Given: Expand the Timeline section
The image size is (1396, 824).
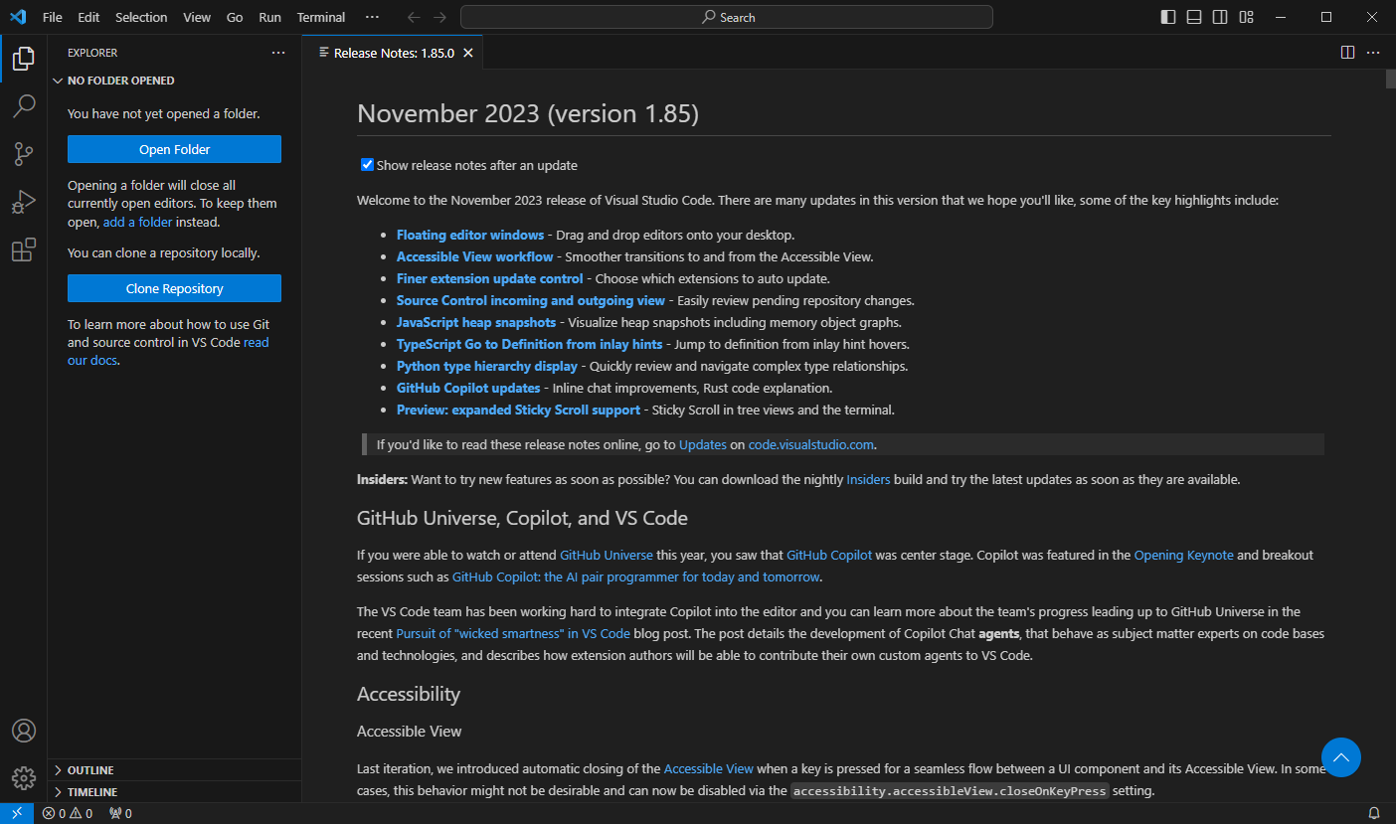Looking at the screenshot, I should [x=174, y=792].
